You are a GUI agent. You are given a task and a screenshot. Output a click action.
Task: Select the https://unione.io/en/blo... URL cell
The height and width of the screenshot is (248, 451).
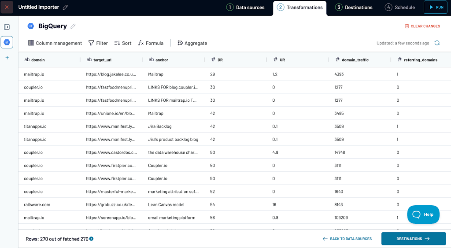click(111, 113)
